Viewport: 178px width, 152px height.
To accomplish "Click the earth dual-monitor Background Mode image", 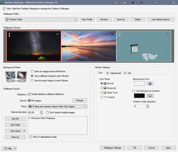I will coord(16,76).
